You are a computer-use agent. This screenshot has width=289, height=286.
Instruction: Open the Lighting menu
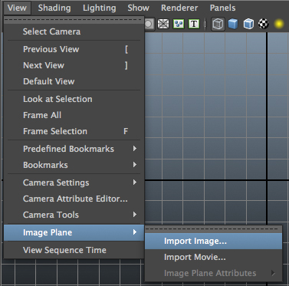point(100,8)
